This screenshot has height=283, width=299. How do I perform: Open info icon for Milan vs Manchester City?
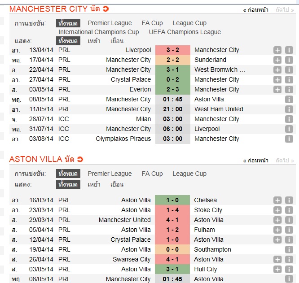289,119
